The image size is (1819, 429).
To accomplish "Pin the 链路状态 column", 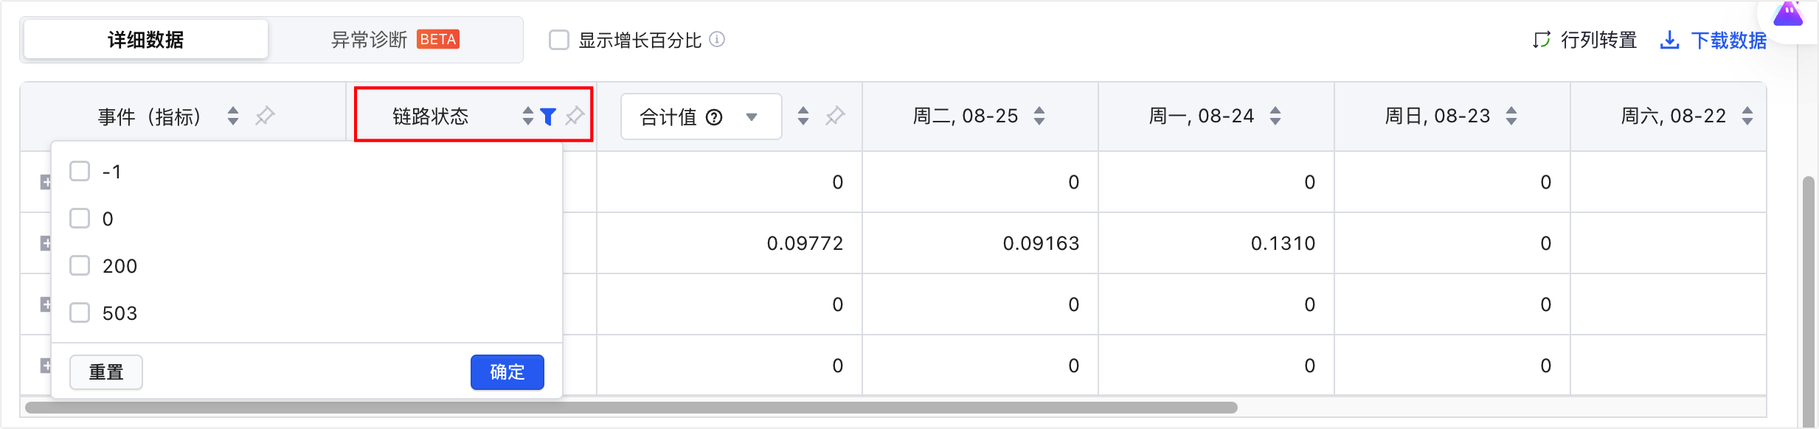I will pos(575,116).
